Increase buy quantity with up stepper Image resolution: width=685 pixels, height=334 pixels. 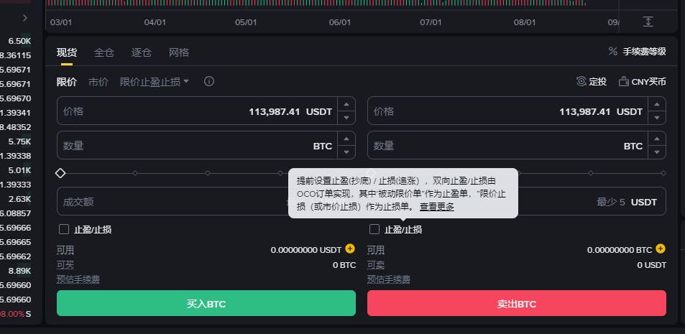346,139
